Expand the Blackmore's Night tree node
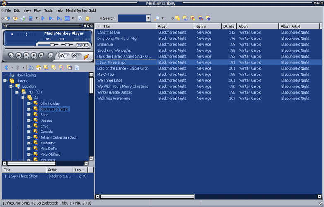This screenshot has width=324, height=207. point(29,109)
